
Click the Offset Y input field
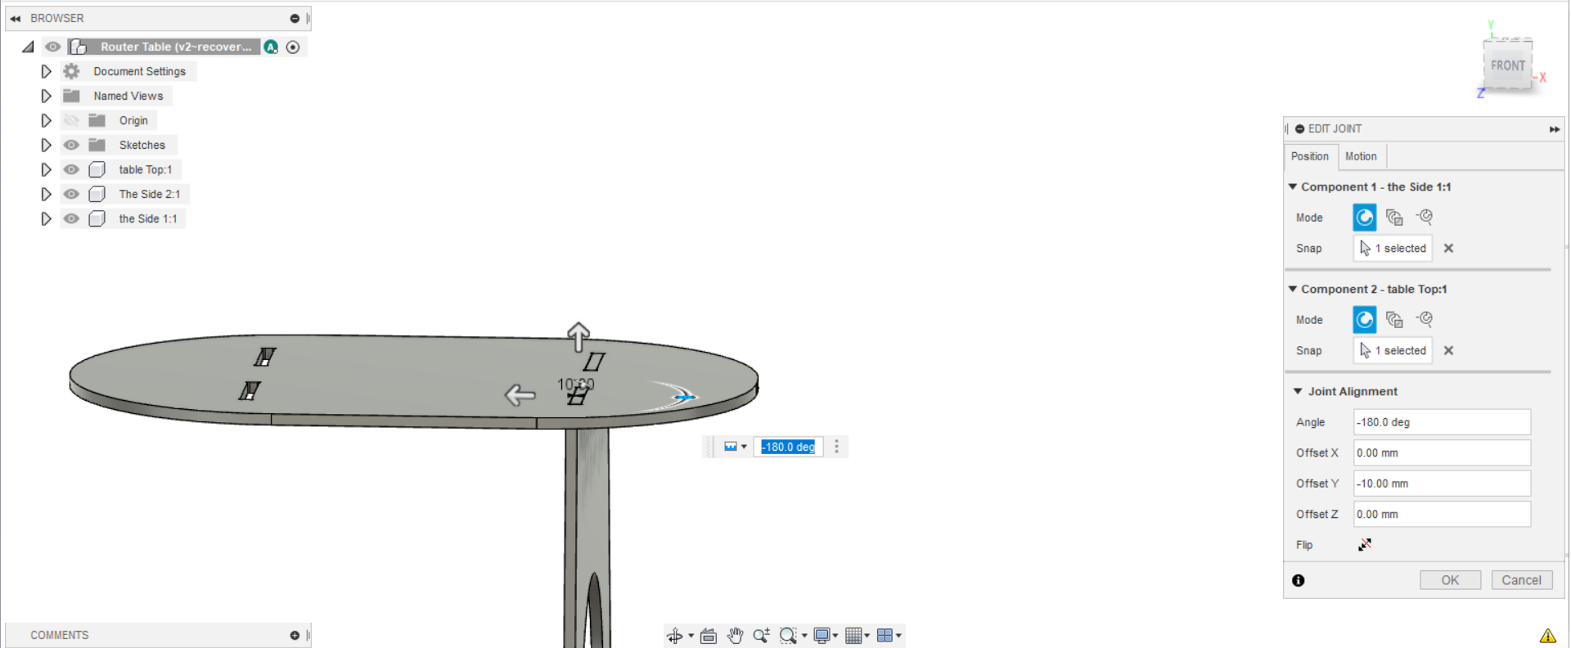[x=1442, y=484]
